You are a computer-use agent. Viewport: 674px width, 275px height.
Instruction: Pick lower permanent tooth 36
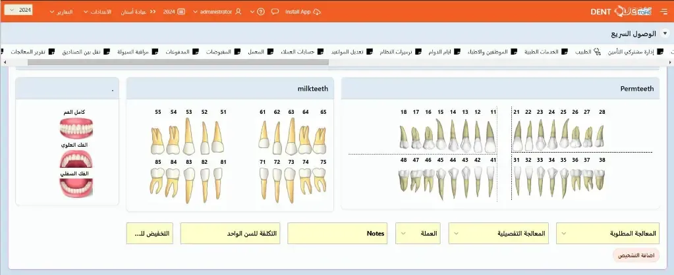tap(575, 180)
